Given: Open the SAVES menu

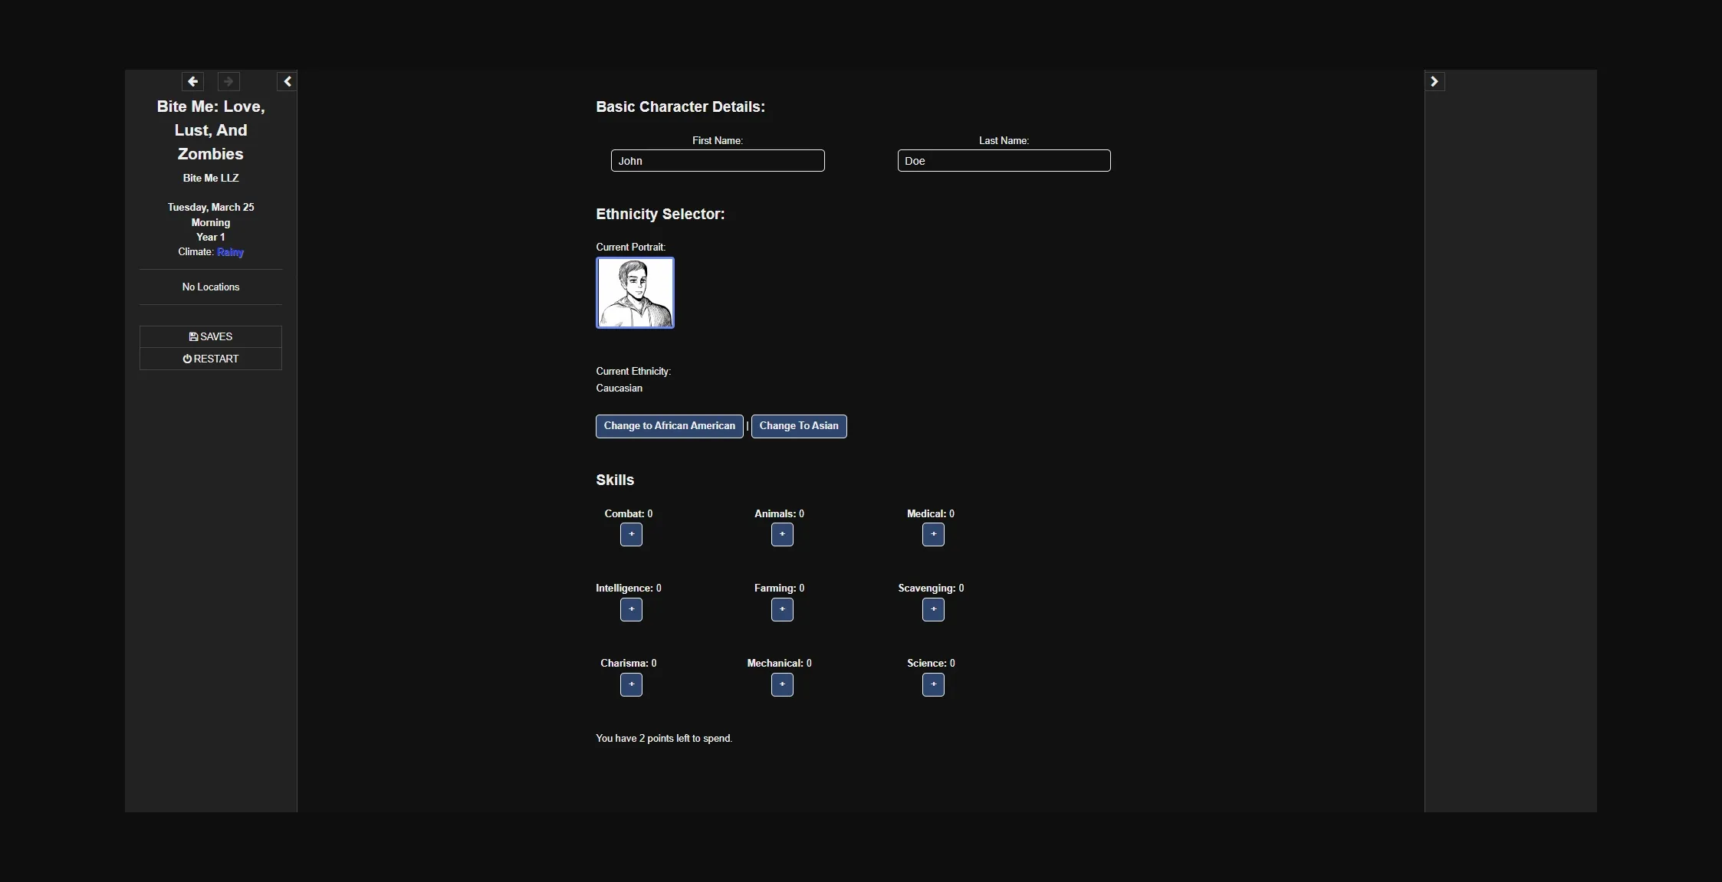Looking at the screenshot, I should tap(211, 336).
